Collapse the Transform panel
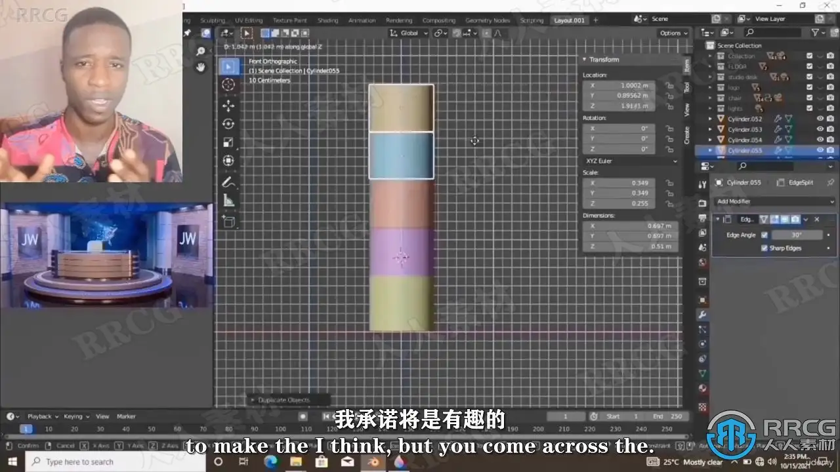Image resolution: width=840 pixels, height=472 pixels. click(585, 59)
